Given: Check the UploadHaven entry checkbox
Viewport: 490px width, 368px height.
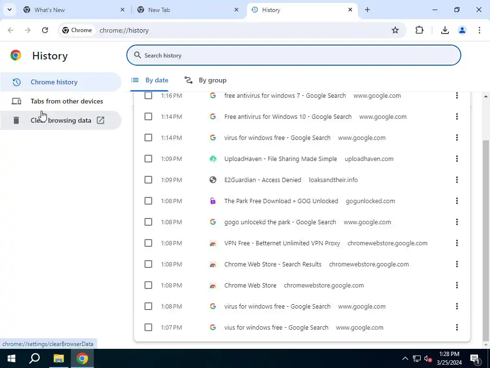Looking at the screenshot, I should pyautogui.click(x=148, y=159).
